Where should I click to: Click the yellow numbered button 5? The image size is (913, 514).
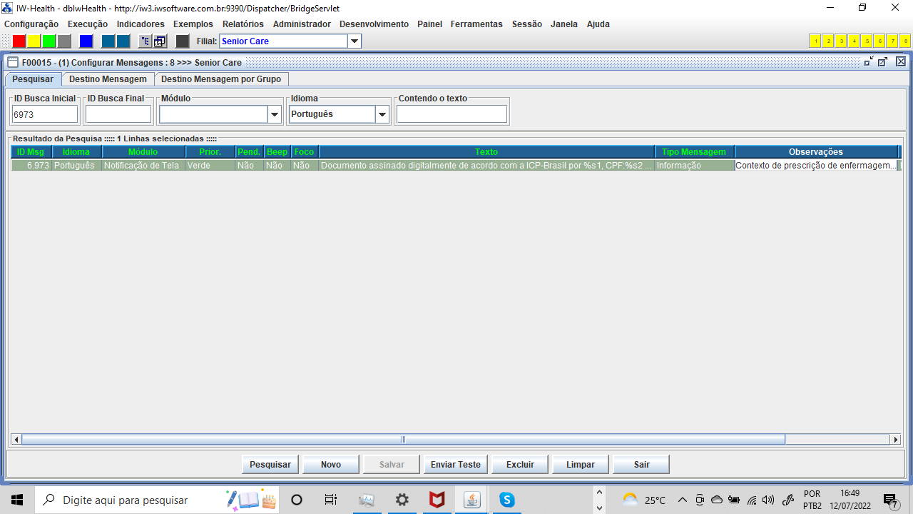[x=867, y=41]
